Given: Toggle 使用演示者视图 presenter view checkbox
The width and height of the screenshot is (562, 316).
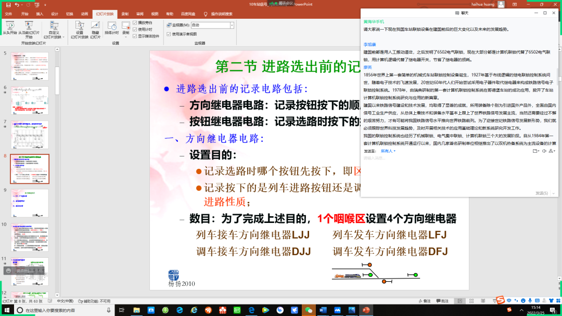Looking at the screenshot, I should pyautogui.click(x=169, y=34).
